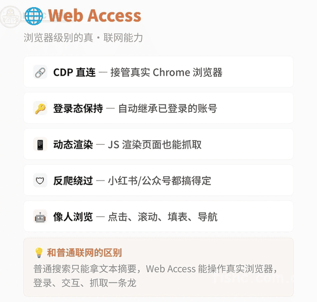Click the shield icon for 反爬绕过
Viewport: 317px width, 302px height.
[40, 181]
